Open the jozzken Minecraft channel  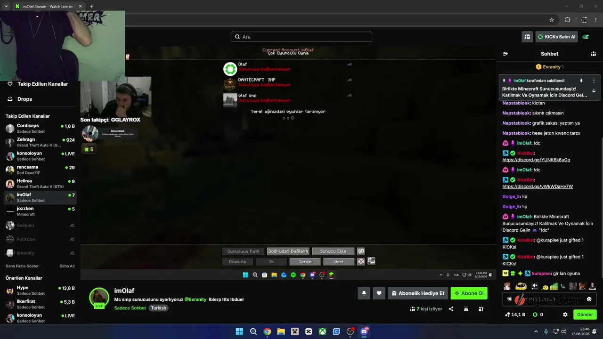pos(40,211)
